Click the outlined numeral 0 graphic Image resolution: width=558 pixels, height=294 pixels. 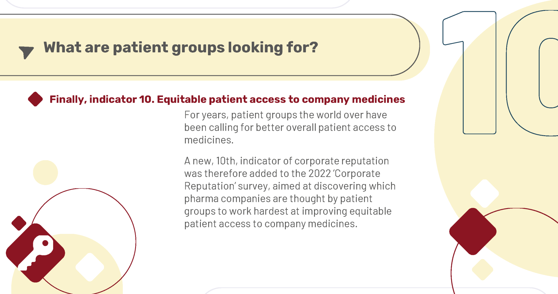tap(532, 73)
